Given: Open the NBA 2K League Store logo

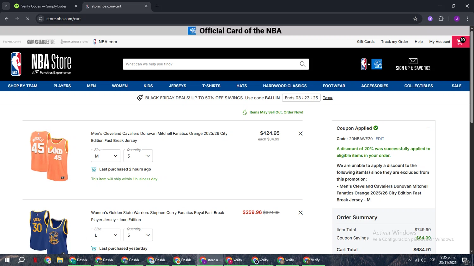Looking at the screenshot, I should coord(74,42).
